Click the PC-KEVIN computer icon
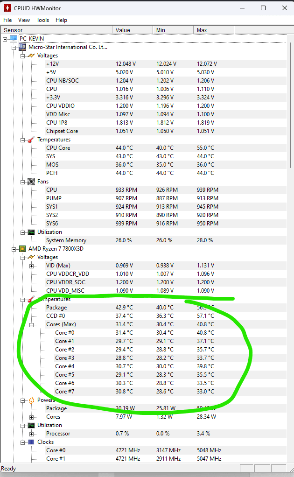Screen dimensions: 294x477 tap(14, 39)
